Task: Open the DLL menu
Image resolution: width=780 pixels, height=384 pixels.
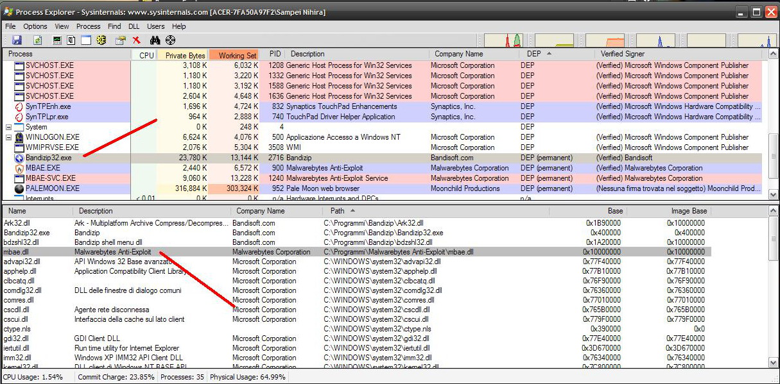Action: click(134, 26)
